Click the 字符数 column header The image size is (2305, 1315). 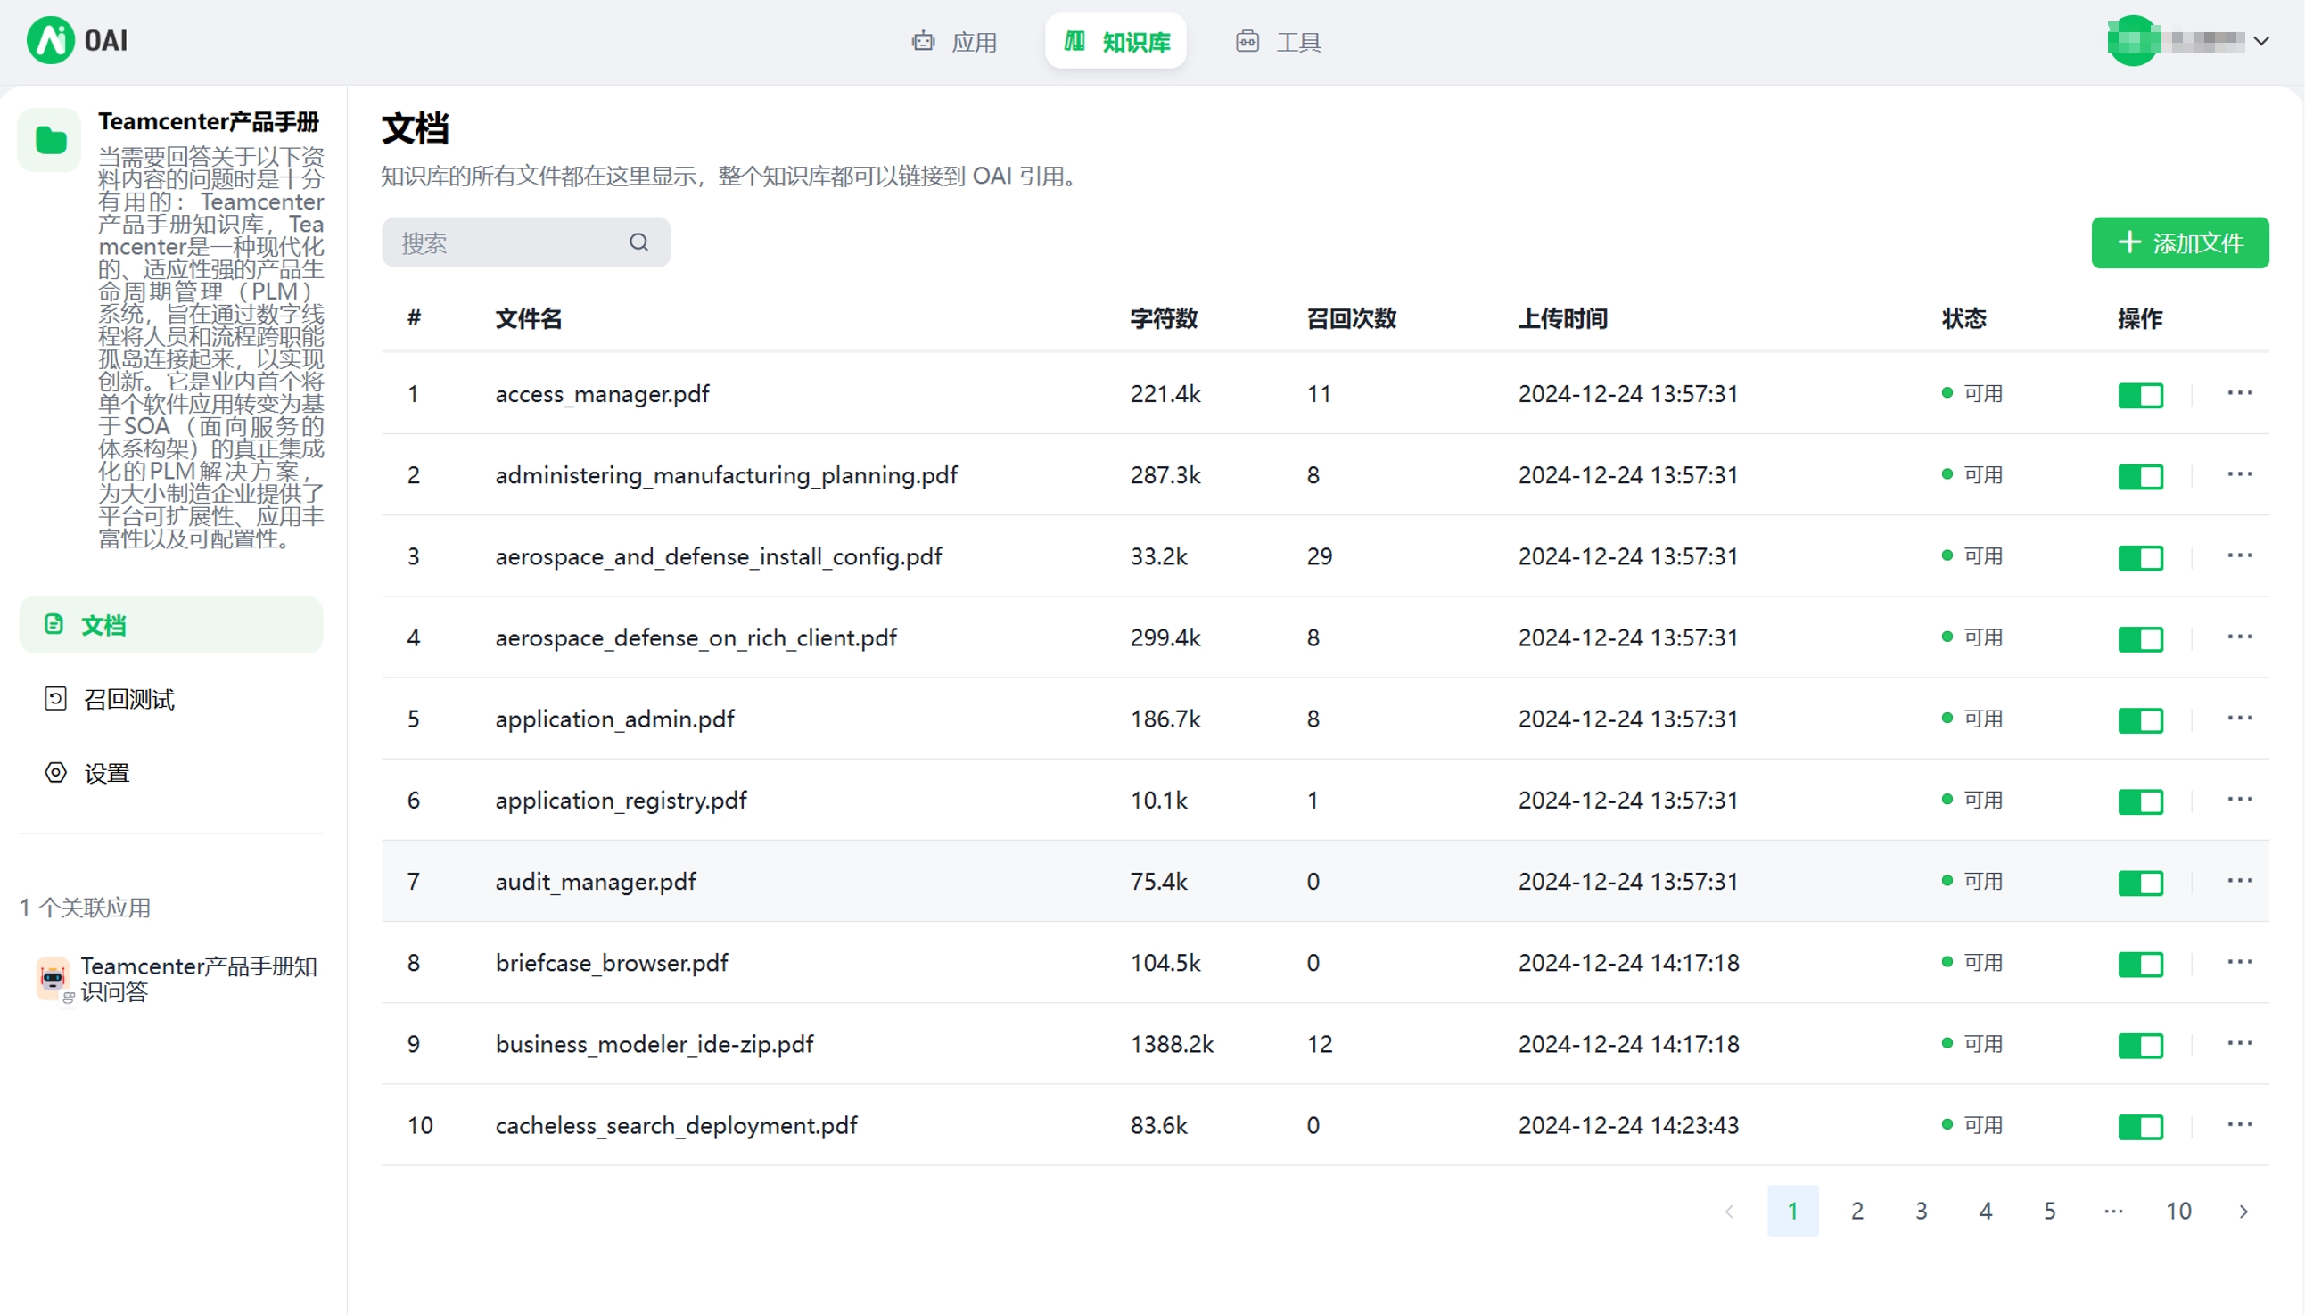pos(1164,318)
